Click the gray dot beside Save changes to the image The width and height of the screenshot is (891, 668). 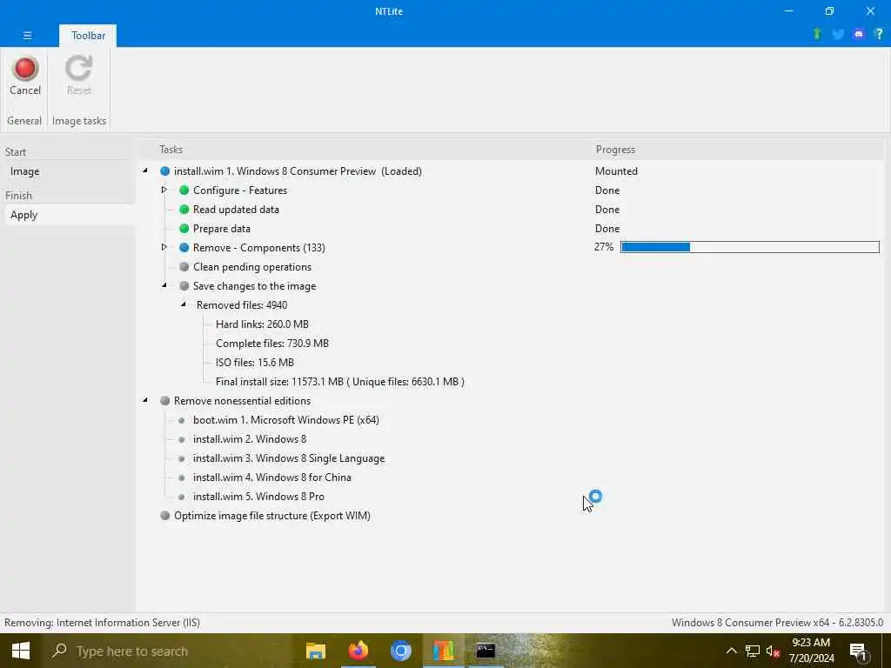pos(184,285)
